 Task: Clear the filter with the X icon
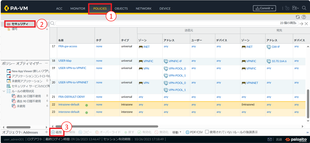(306, 24)
